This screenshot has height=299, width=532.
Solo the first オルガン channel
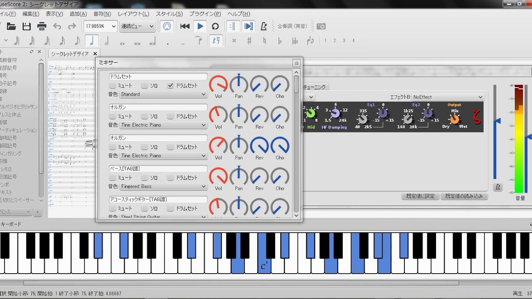tap(145, 116)
